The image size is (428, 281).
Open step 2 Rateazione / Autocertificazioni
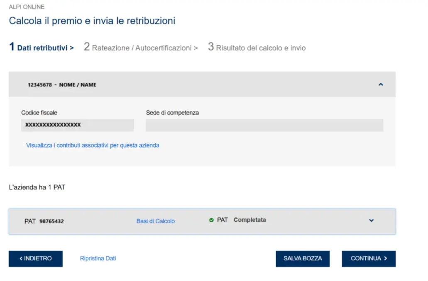point(141,48)
